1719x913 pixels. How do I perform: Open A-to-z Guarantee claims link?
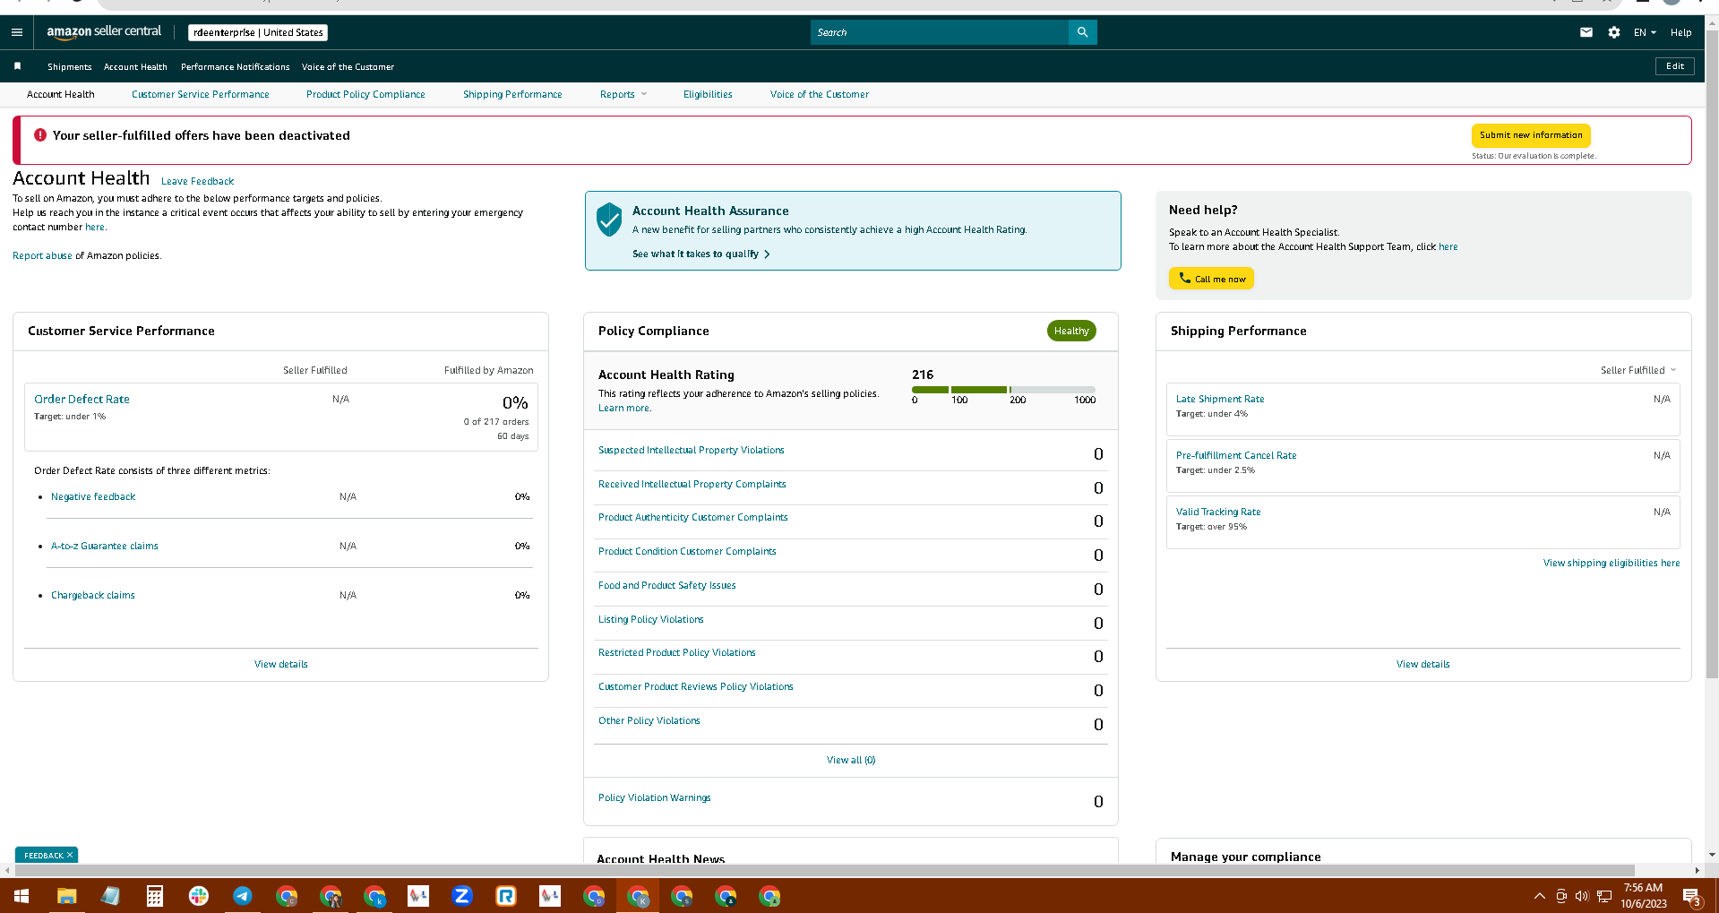(104, 547)
